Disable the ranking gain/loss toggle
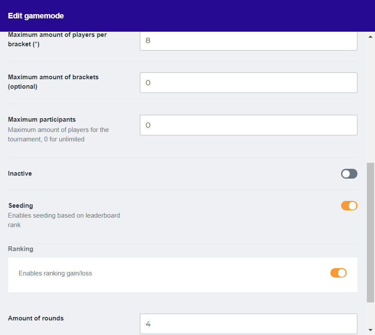Viewport: 375px width, 335px height. 338,273
